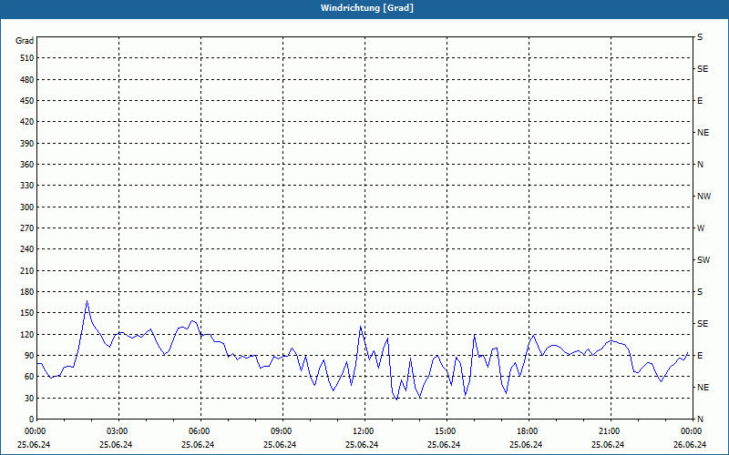This screenshot has height=455, width=729.
Task: Click the 30 y-axis label
Action: 29,398
